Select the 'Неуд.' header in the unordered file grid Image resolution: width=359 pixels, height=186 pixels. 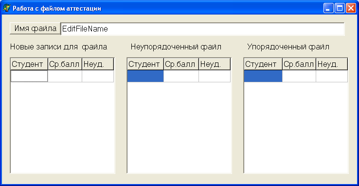[x=215, y=64]
